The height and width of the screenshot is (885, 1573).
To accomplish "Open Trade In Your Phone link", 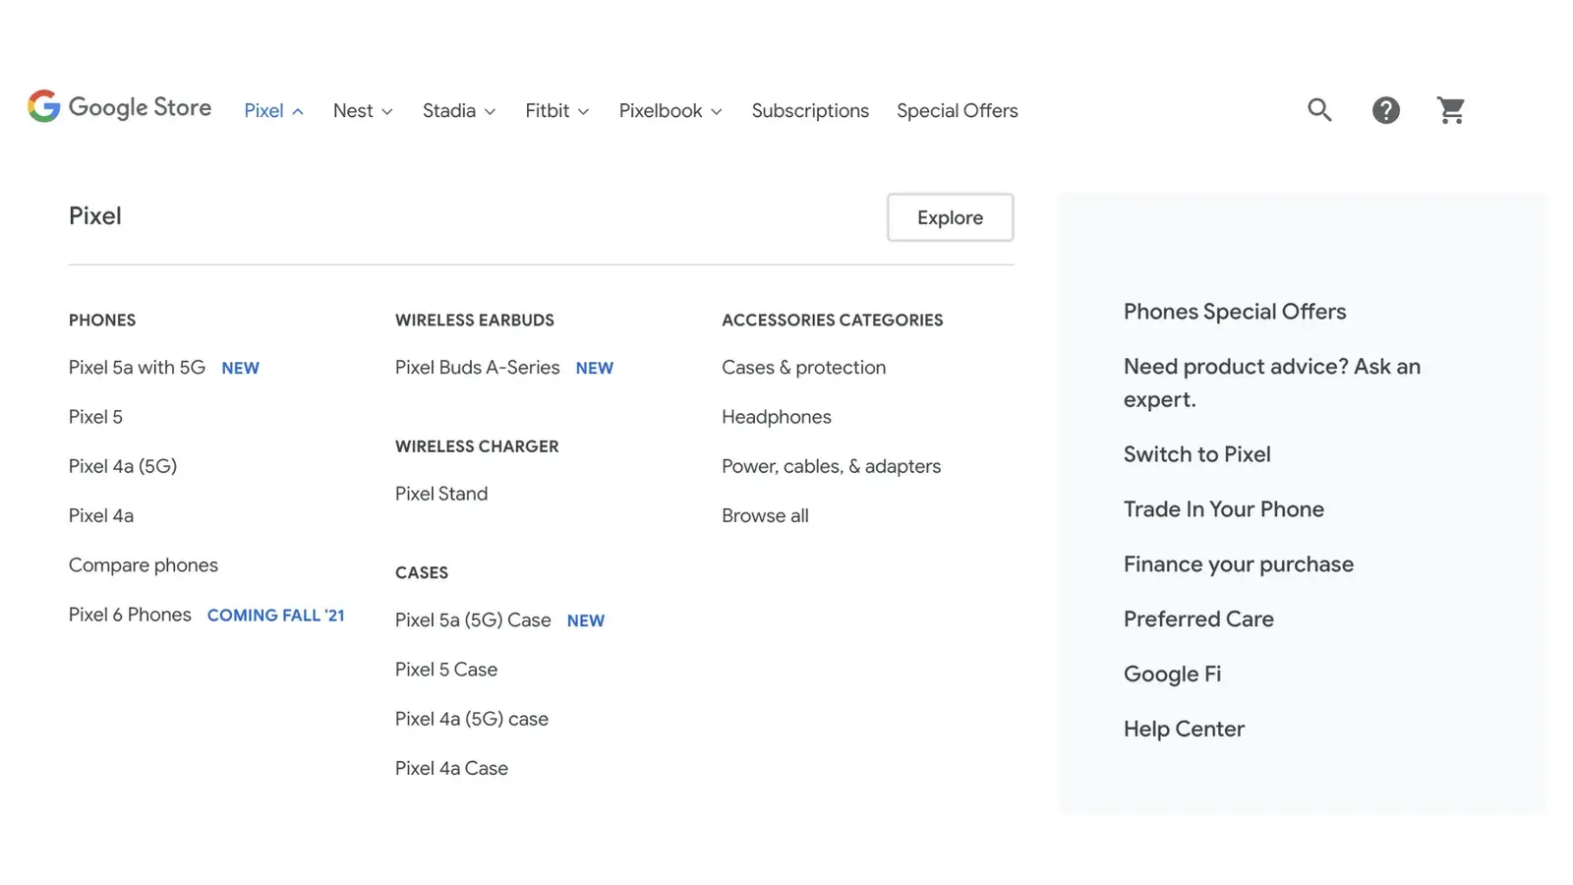I will point(1224,509).
